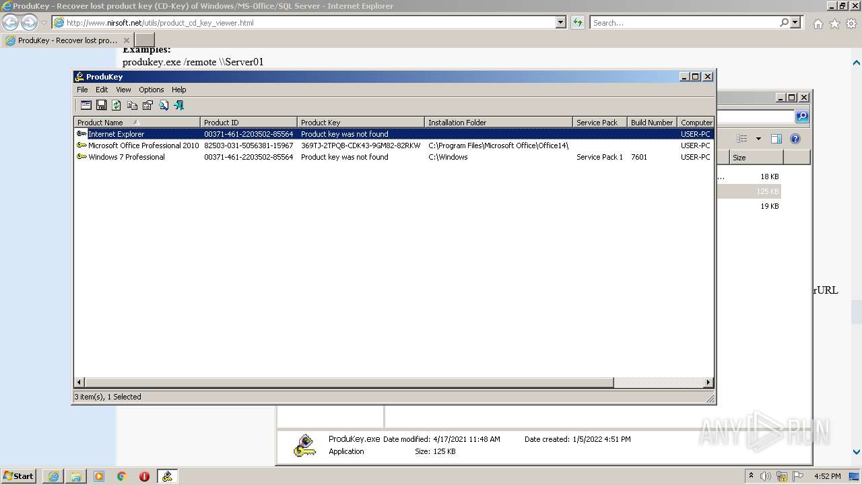Open Internet Explorer from taskbar
The width and height of the screenshot is (862, 485).
(x=53, y=476)
